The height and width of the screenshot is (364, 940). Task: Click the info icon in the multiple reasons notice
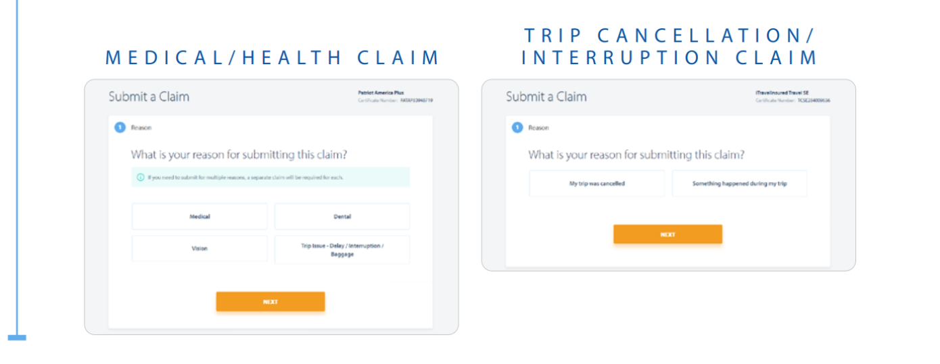point(141,178)
